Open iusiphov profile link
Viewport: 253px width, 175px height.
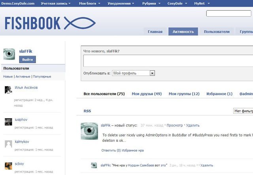coord(21,120)
